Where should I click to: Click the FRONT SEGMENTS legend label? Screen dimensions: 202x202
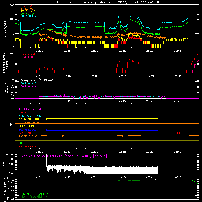(35, 194)
